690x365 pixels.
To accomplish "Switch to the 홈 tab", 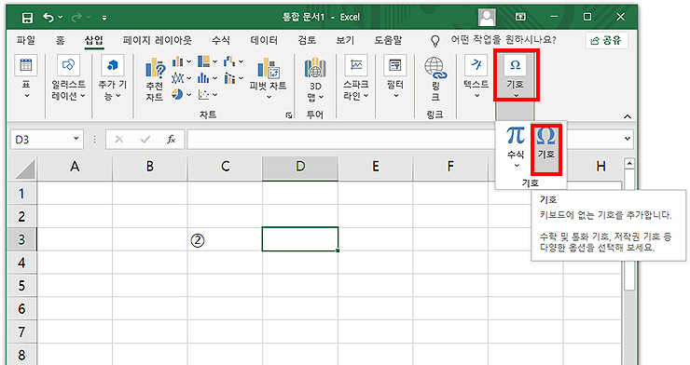I will pos(60,40).
